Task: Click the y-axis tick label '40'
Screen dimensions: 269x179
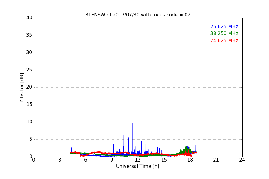Action: point(29,18)
